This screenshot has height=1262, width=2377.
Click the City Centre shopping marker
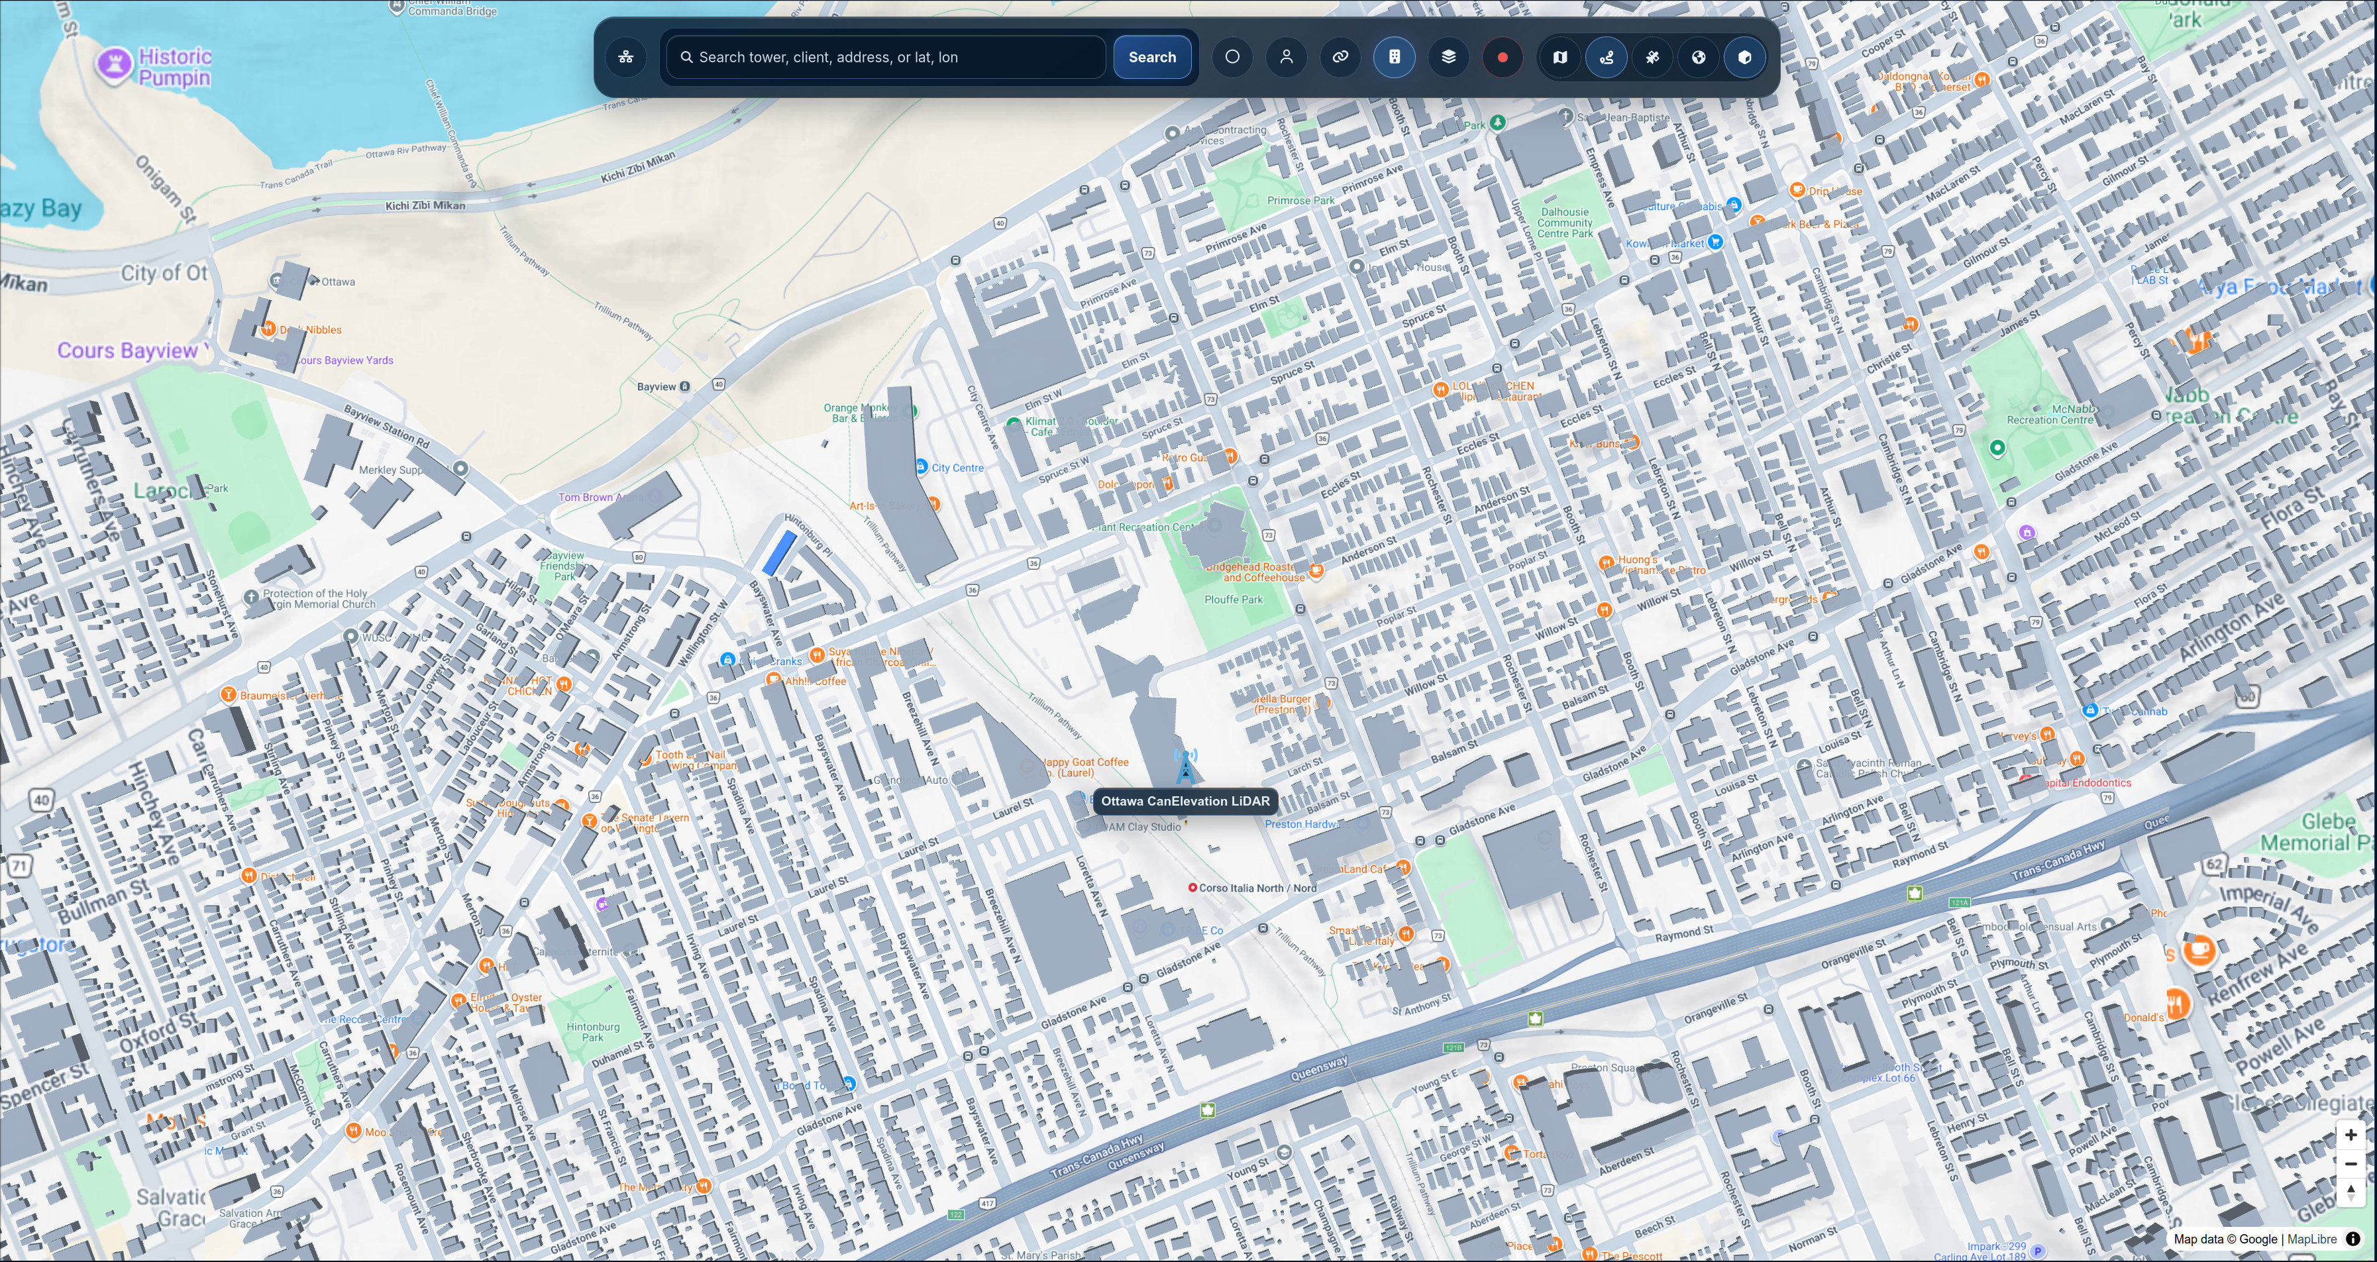click(x=921, y=467)
